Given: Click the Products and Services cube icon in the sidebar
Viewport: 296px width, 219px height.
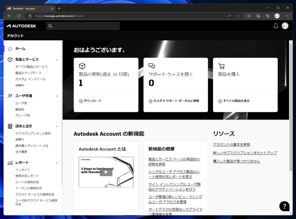Looking at the screenshot, I should [x=10, y=59].
